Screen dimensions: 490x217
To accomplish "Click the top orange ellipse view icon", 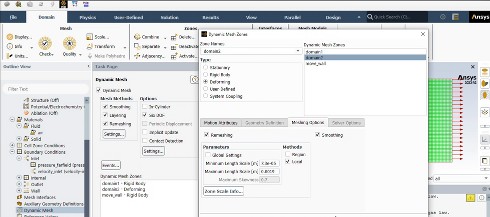I will [484, 72].
